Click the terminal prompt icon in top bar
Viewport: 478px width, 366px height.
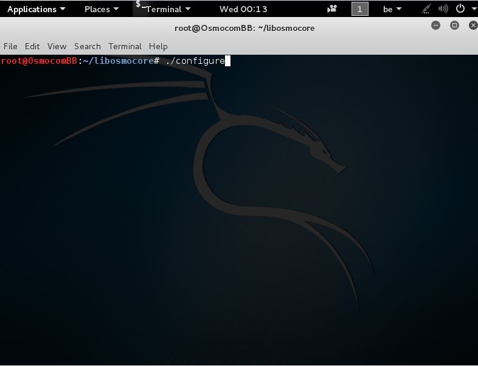point(140,5)
